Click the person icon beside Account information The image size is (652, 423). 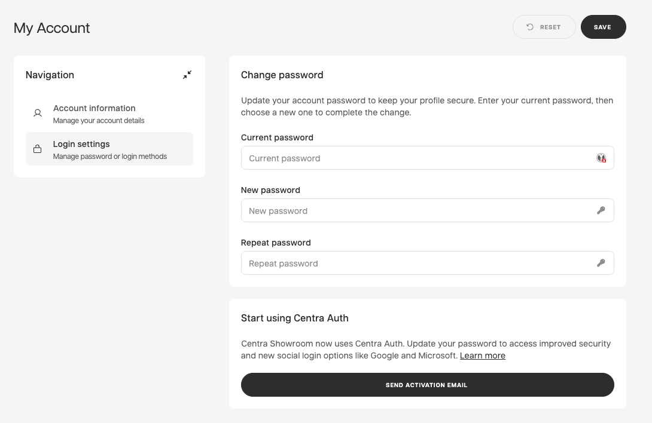coord(37,113)
